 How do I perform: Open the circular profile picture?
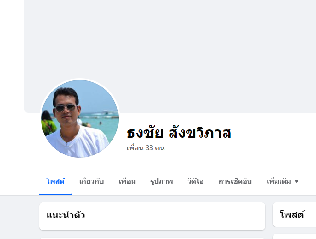[x=80, y=119]
